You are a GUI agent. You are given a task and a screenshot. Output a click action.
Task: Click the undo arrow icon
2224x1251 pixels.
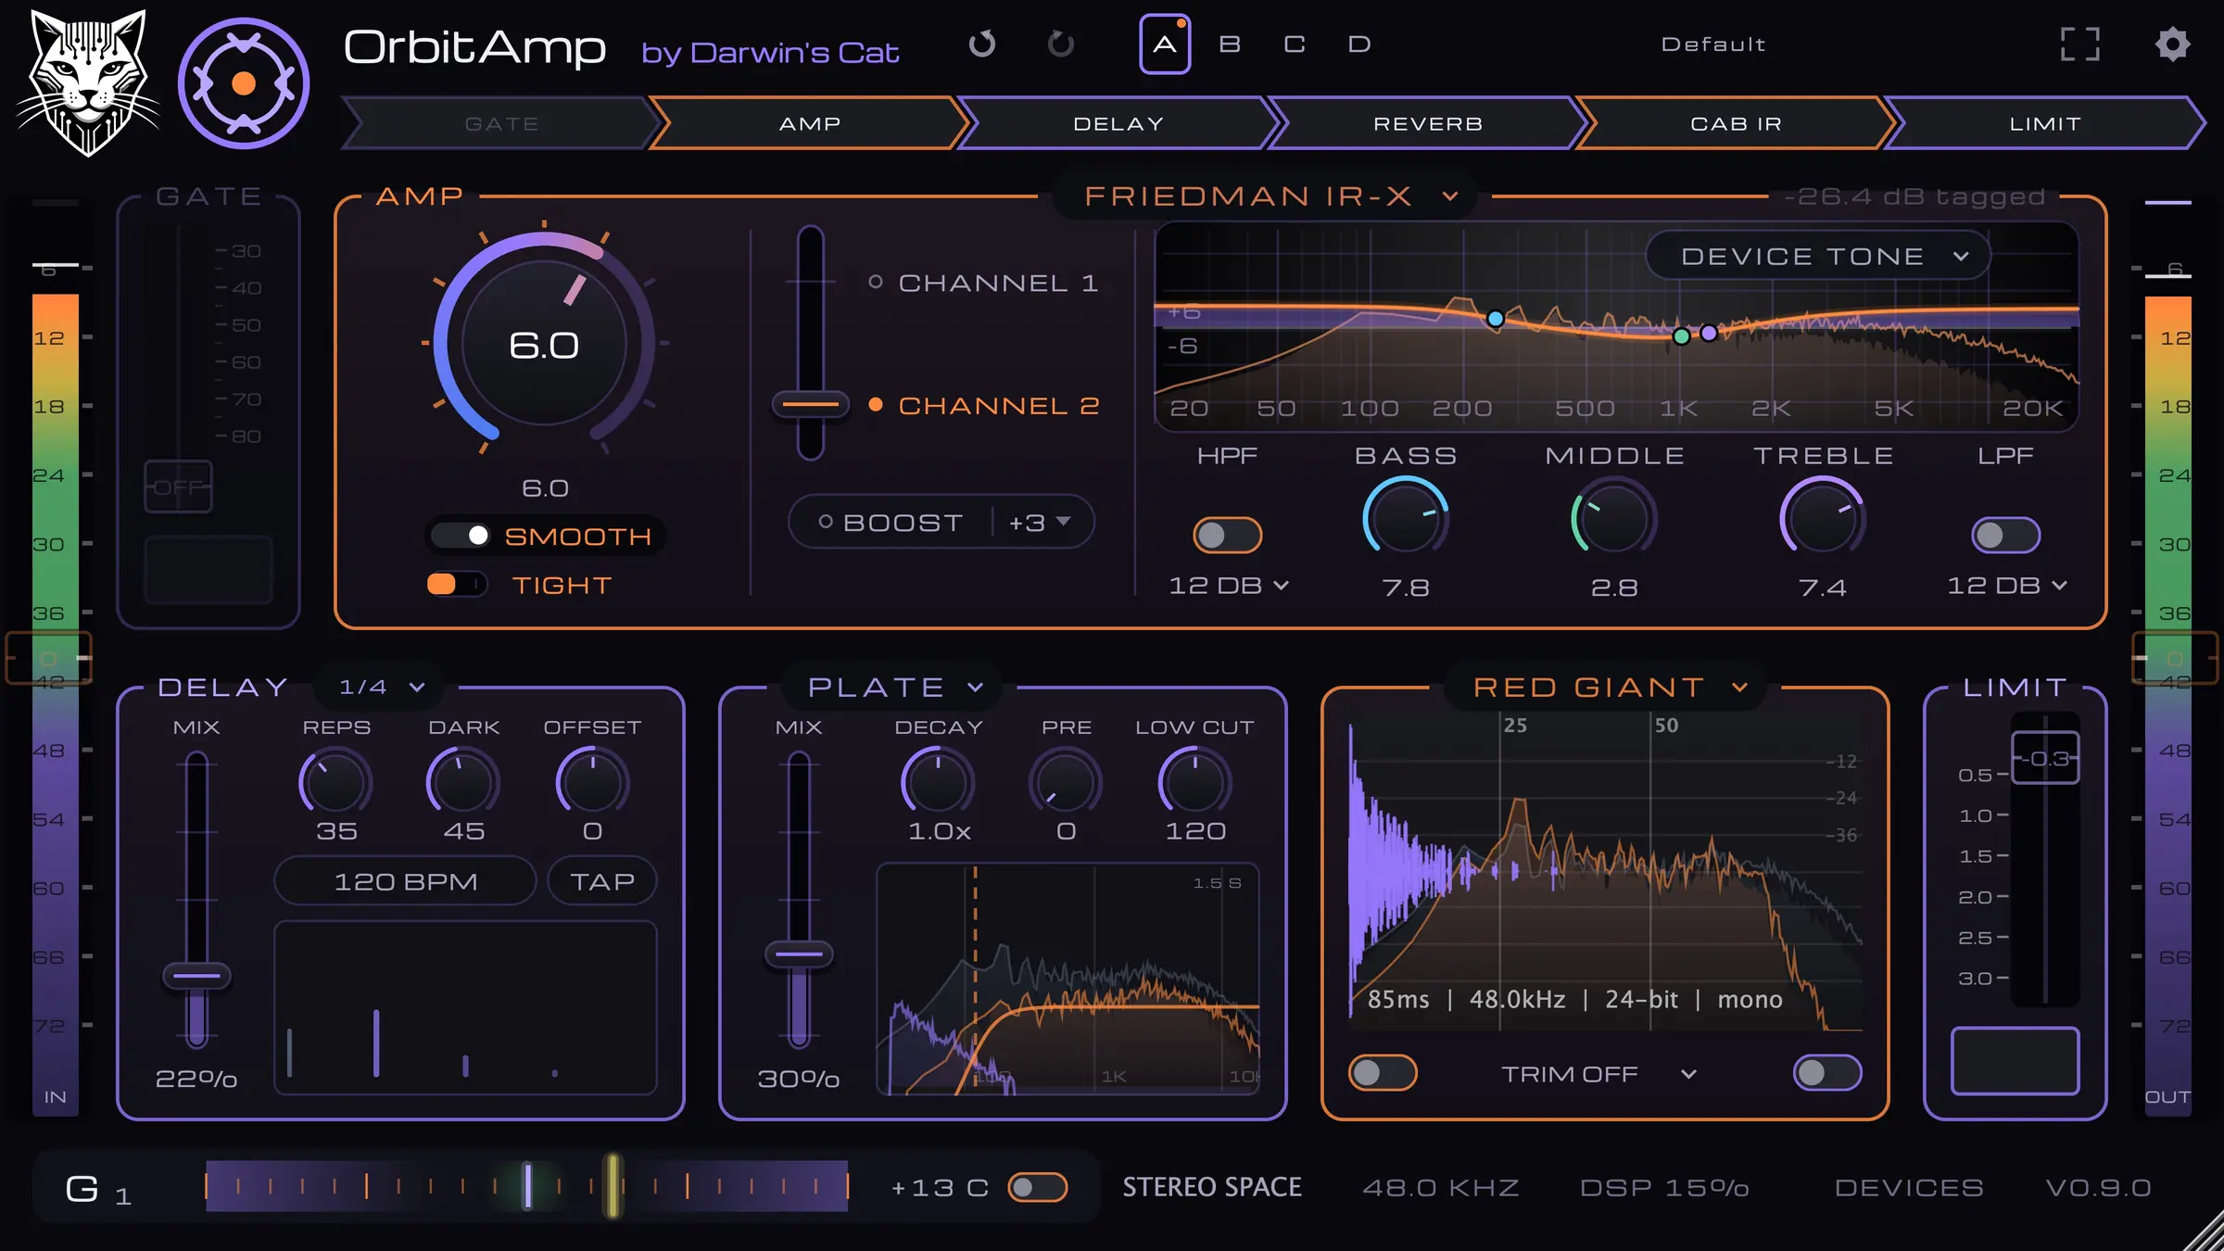982,44
